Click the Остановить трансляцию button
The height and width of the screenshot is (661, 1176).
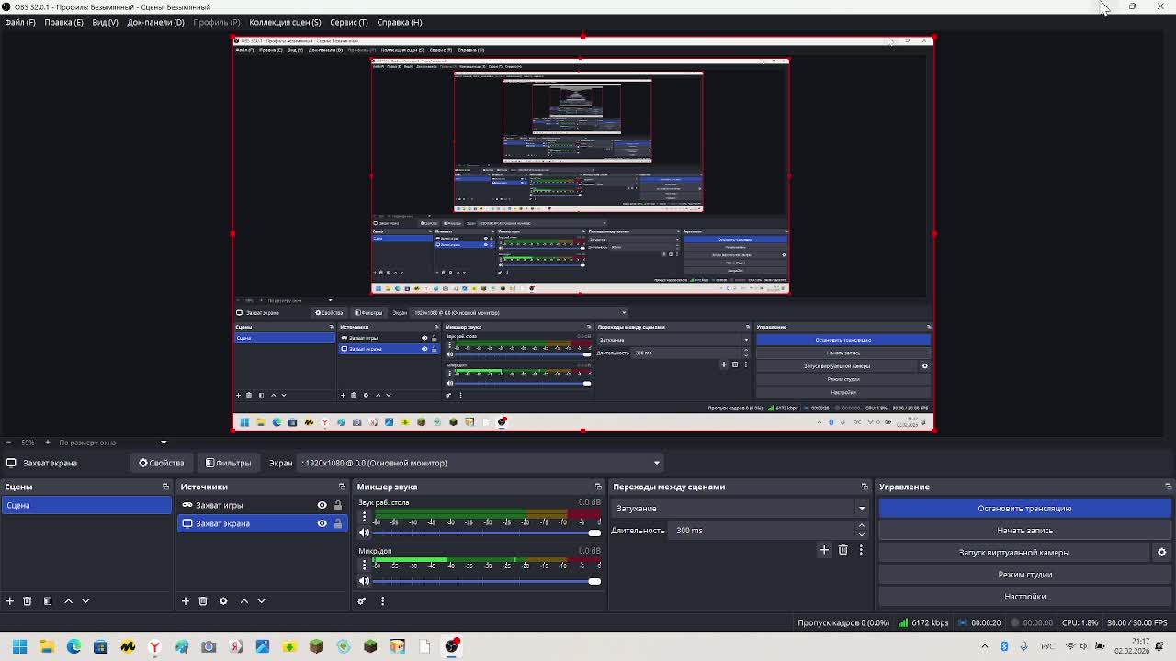tap(1024, 509)
